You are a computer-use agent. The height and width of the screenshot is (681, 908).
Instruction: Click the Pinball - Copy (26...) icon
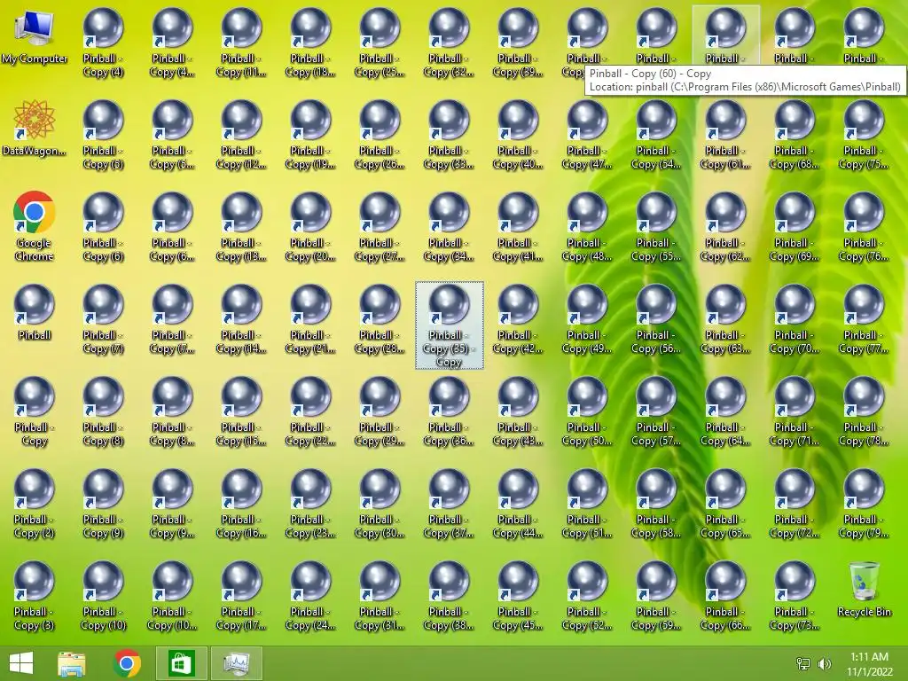pos(380,135)
